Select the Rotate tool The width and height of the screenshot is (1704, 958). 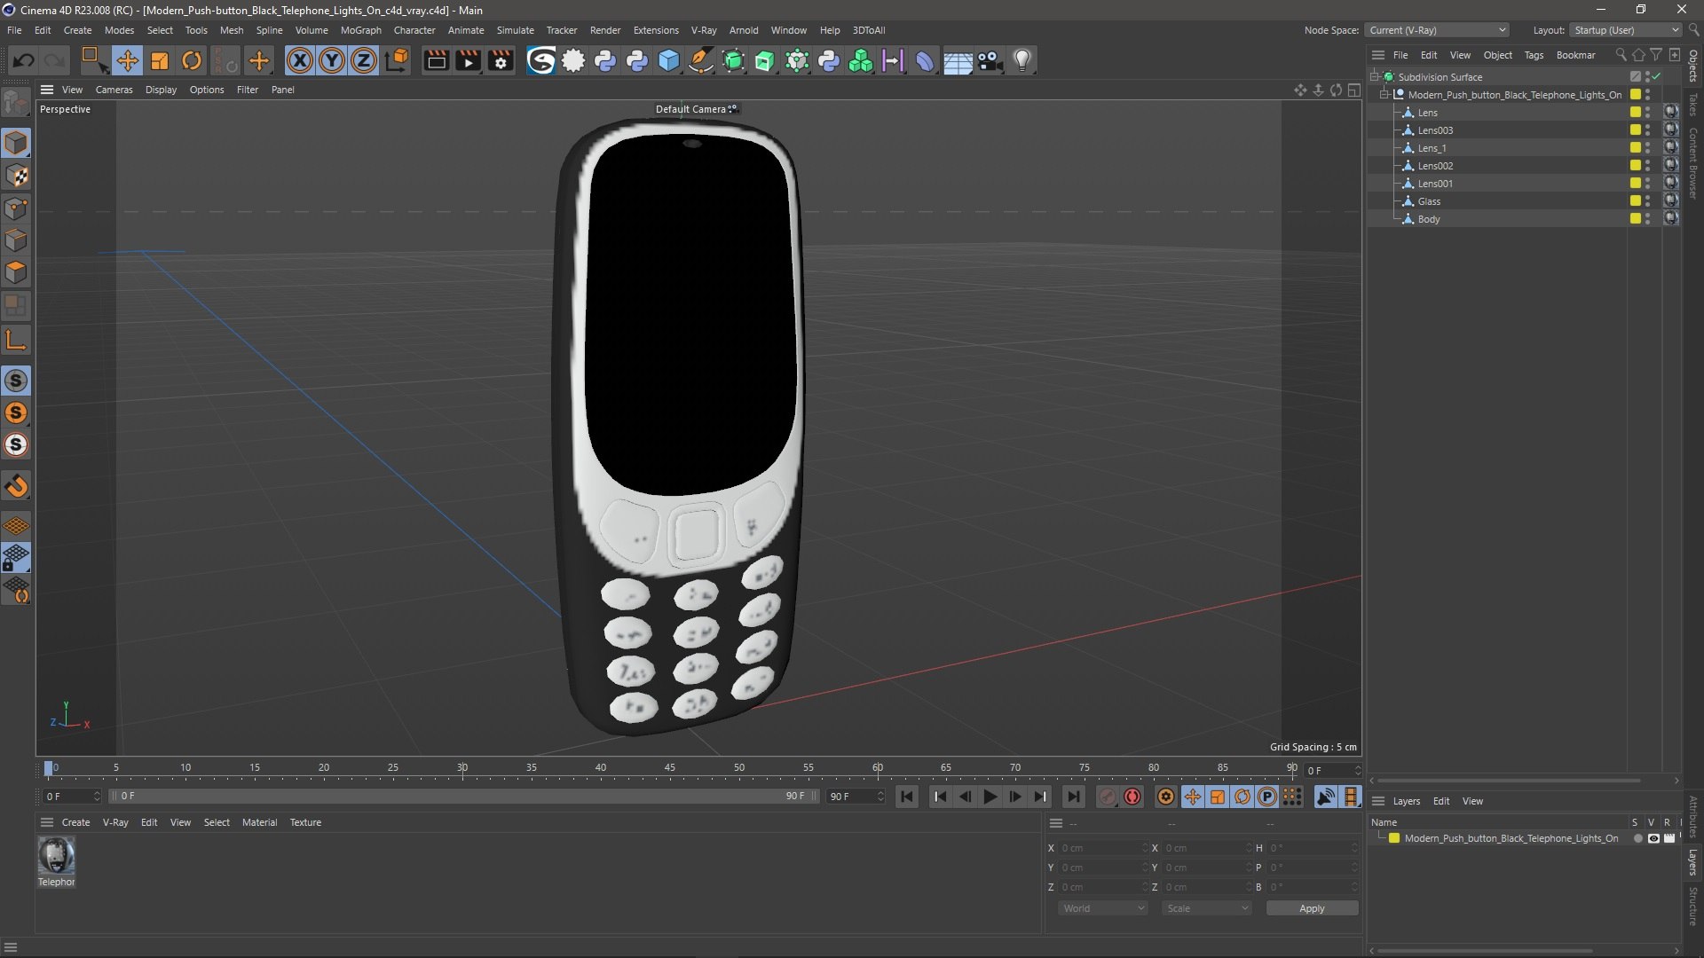[191, 60]
